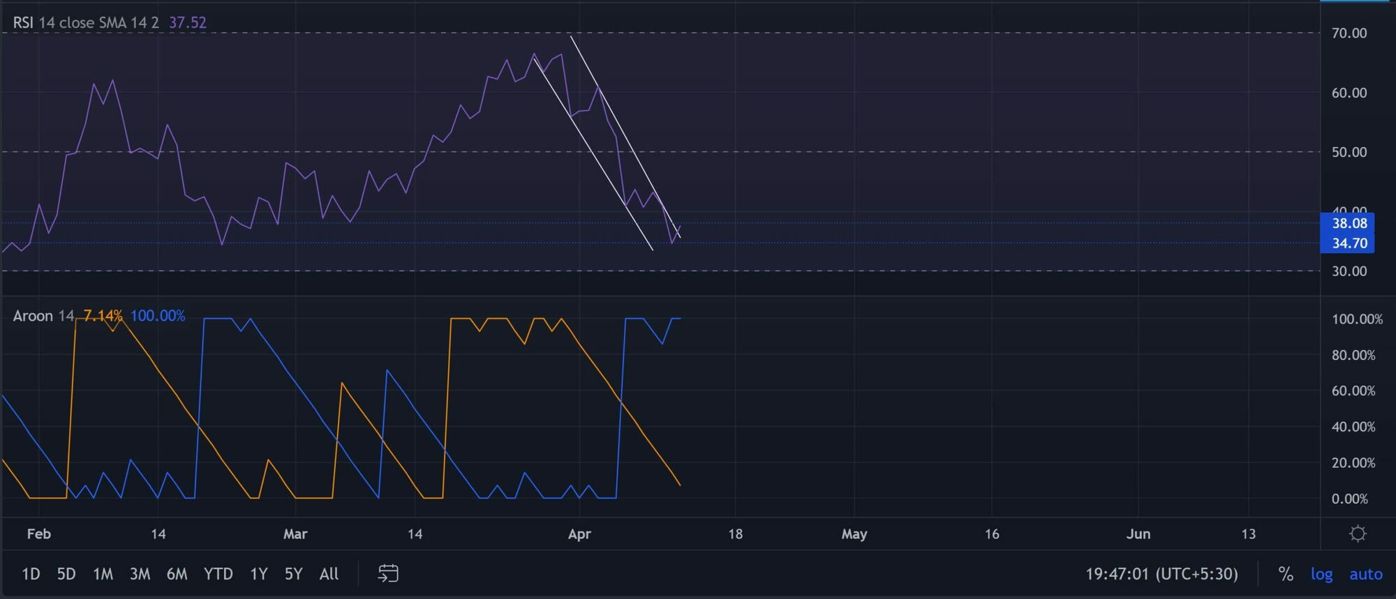This screenshot has width=1396, height=599.
Task: Click the 80.00% Aroon axis label
Action: point(1353,355)
